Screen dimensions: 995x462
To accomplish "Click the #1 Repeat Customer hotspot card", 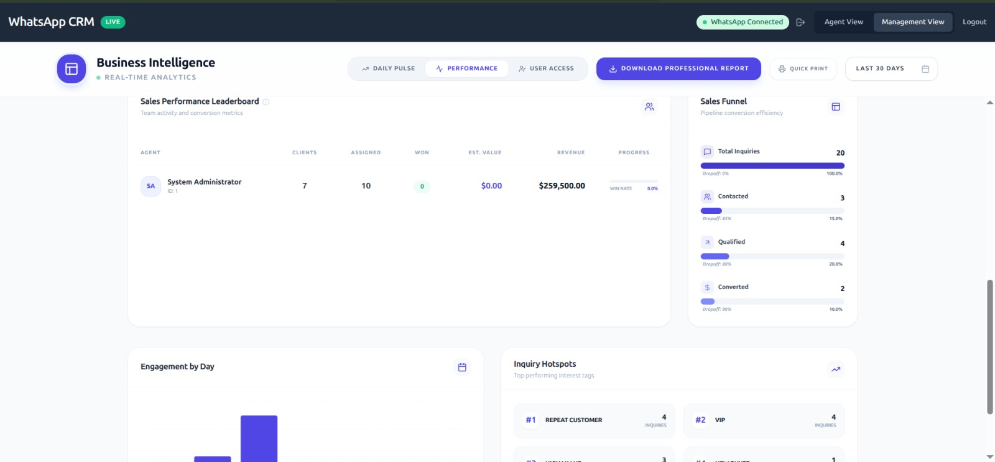I will tap(594, 421).
